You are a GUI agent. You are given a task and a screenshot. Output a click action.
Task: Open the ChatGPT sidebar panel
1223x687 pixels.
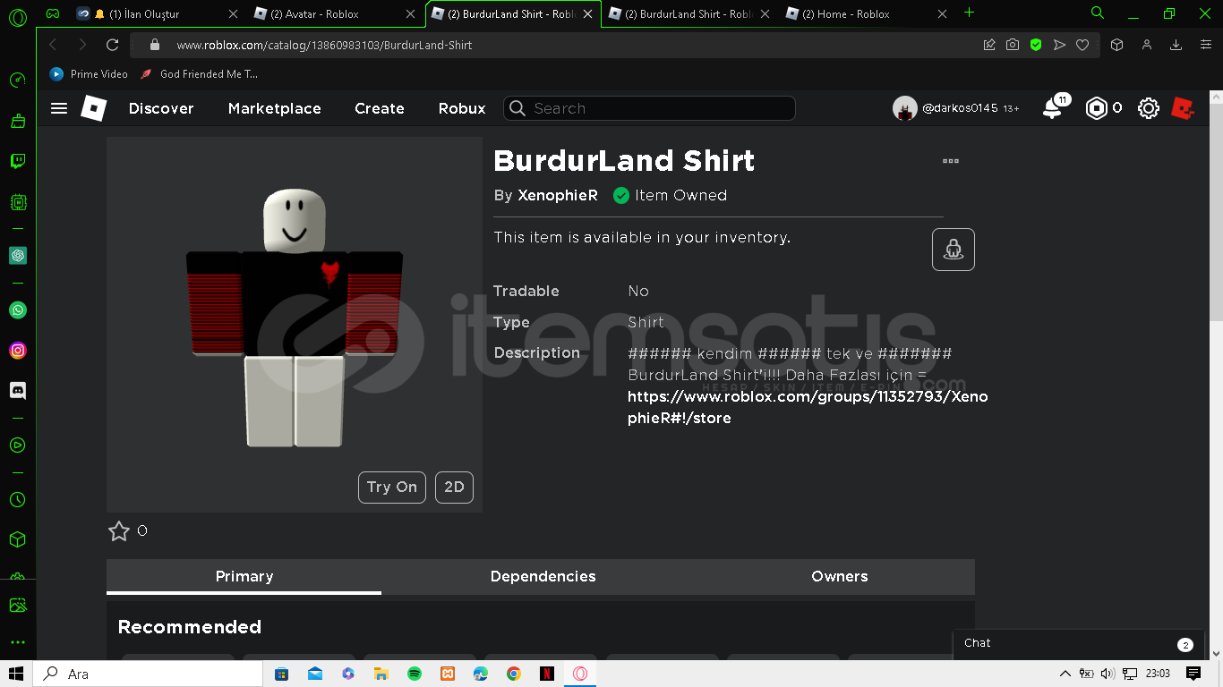[17, 256]
